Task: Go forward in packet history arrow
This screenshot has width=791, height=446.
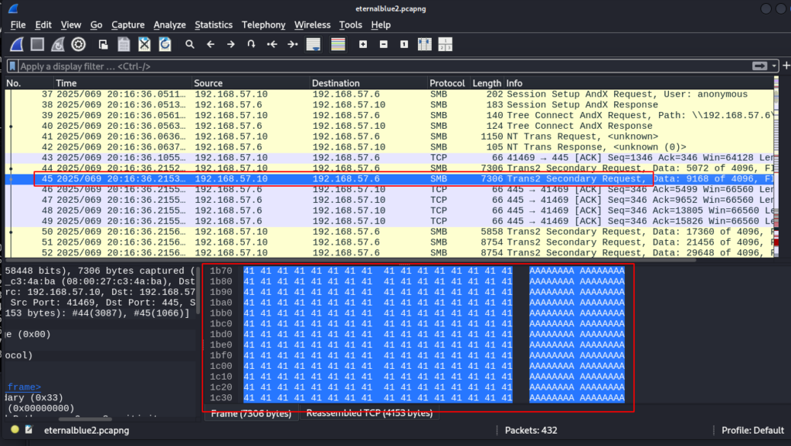Action: [x=230, y=44]
